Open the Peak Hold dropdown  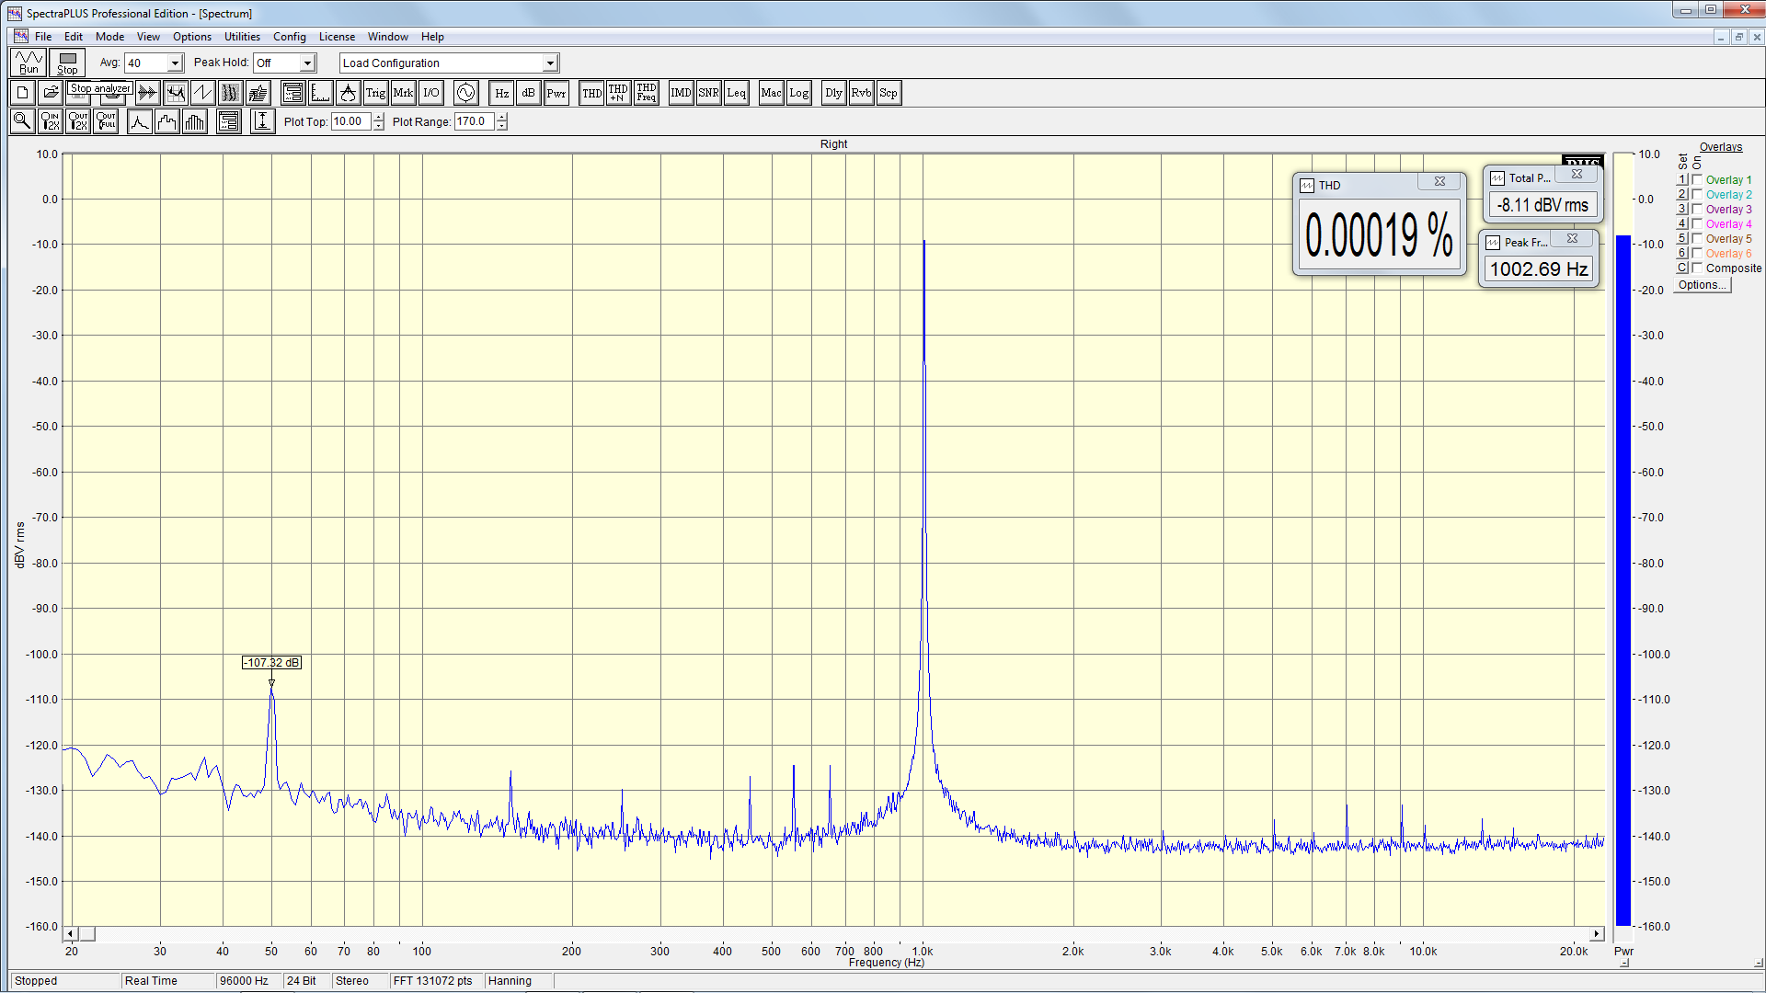[307, 63]
